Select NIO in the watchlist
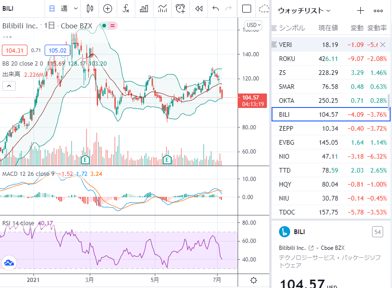Image resolution: width=392 pixels, height=288 pixels. pos(331,156)
